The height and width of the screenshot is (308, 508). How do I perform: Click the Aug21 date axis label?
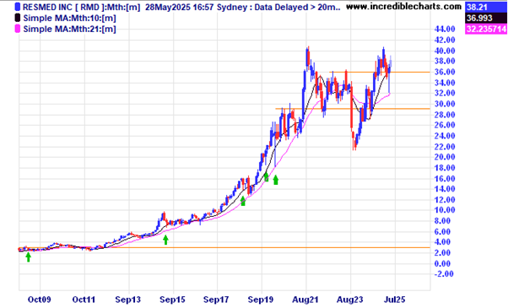(x=305, y=300)
